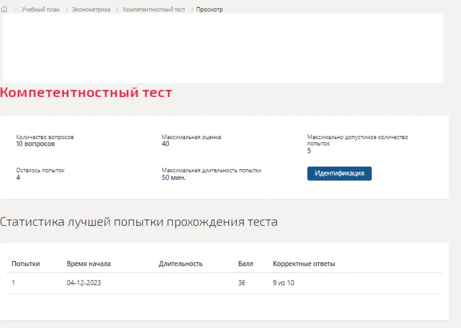Click the score value 36 in table

point(242,283)
